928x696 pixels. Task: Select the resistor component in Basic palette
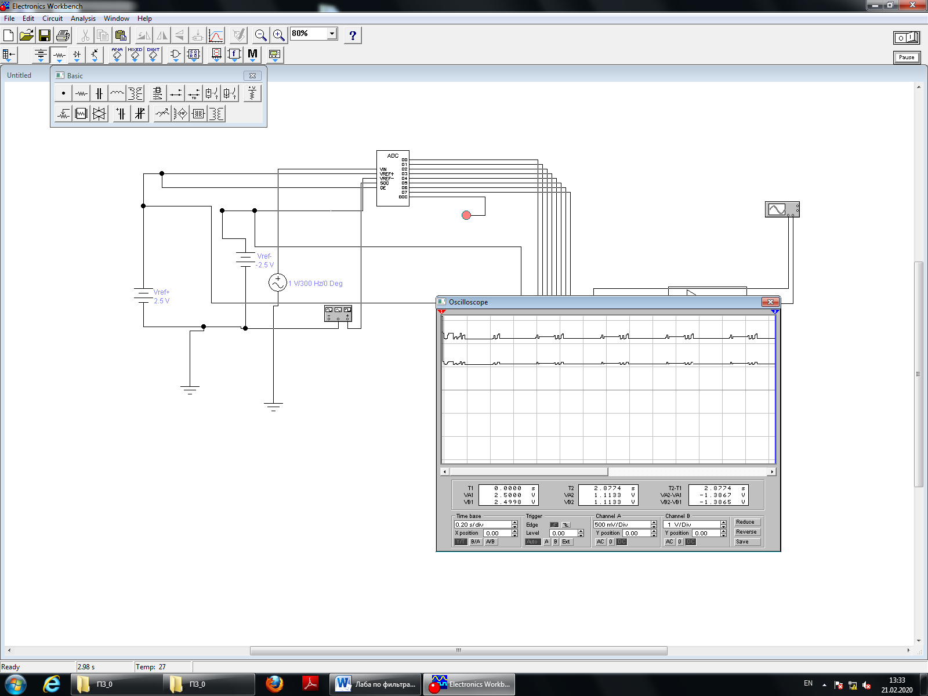pos(81,93)
